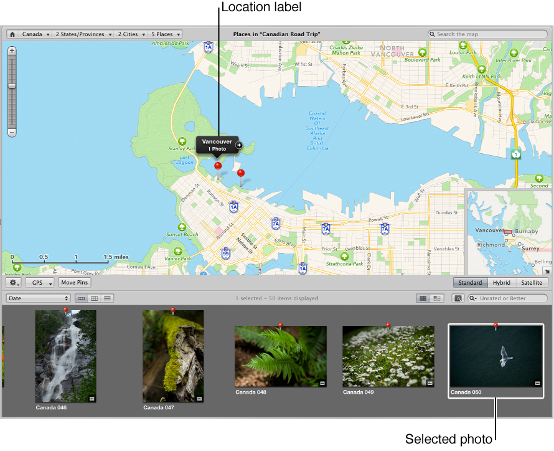Enable Standard map view
The width and height of the screenshot is (554, 451).
click(470, 282)
